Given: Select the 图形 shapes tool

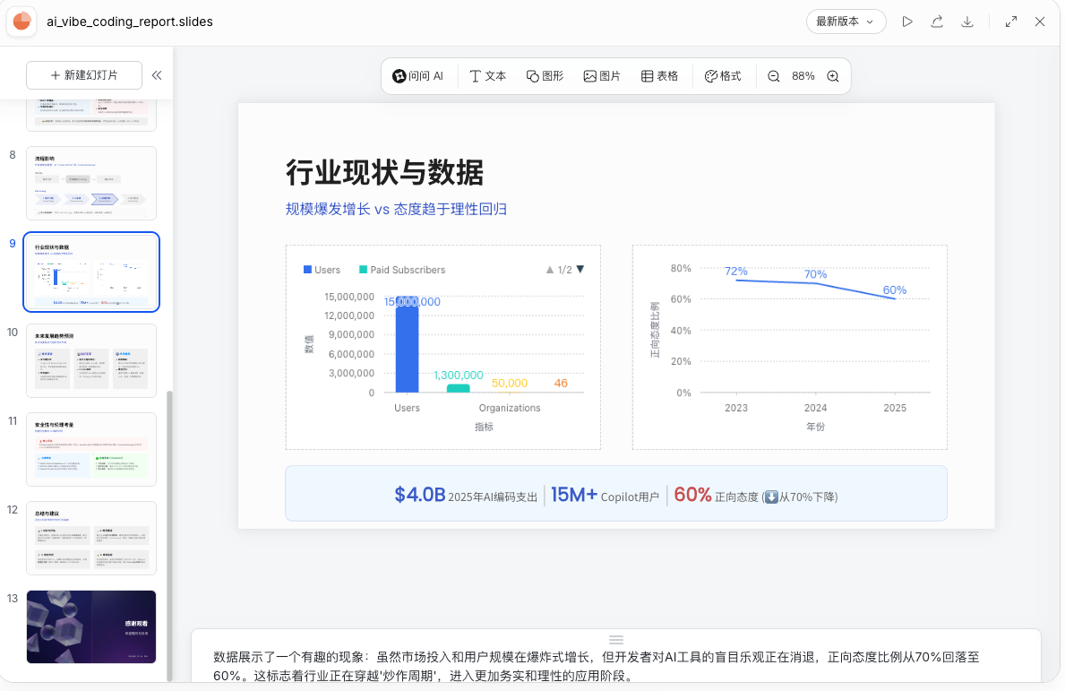Looking at the screenshot, I should coord(545,76).
